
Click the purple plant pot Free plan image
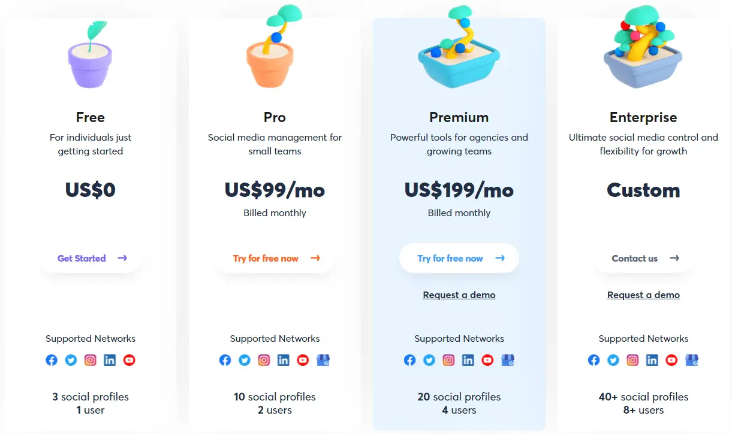coord(90,55)
